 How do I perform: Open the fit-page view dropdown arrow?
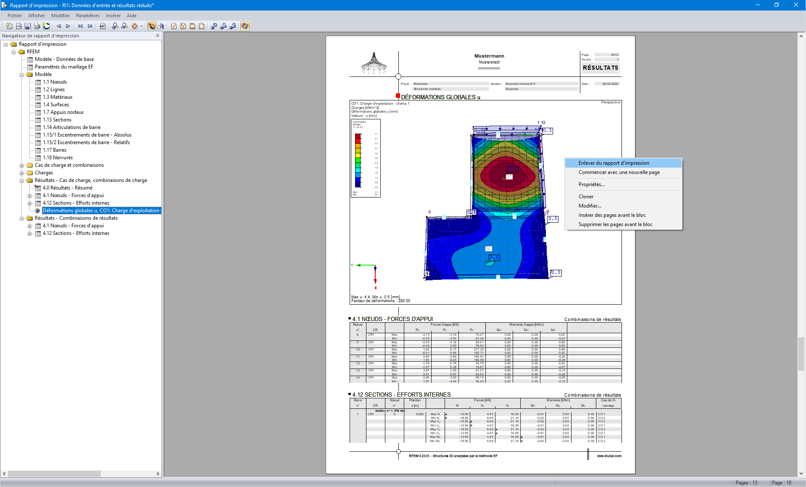click(x=141, y=26)
